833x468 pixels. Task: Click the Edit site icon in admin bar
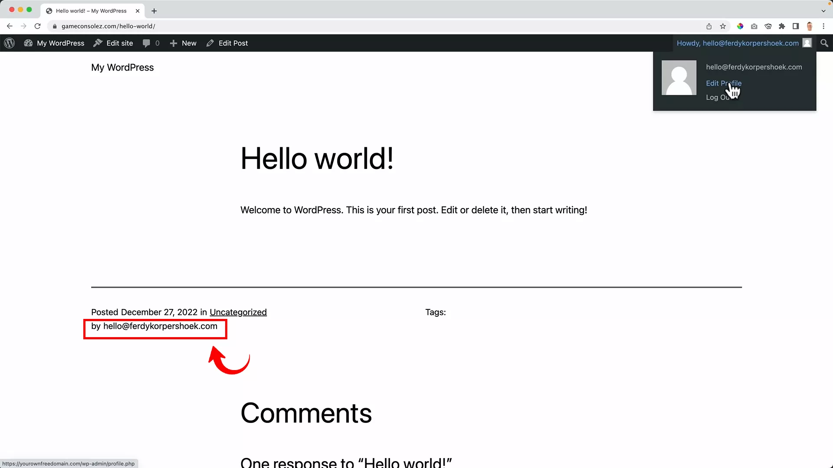[x=98, y=43]
